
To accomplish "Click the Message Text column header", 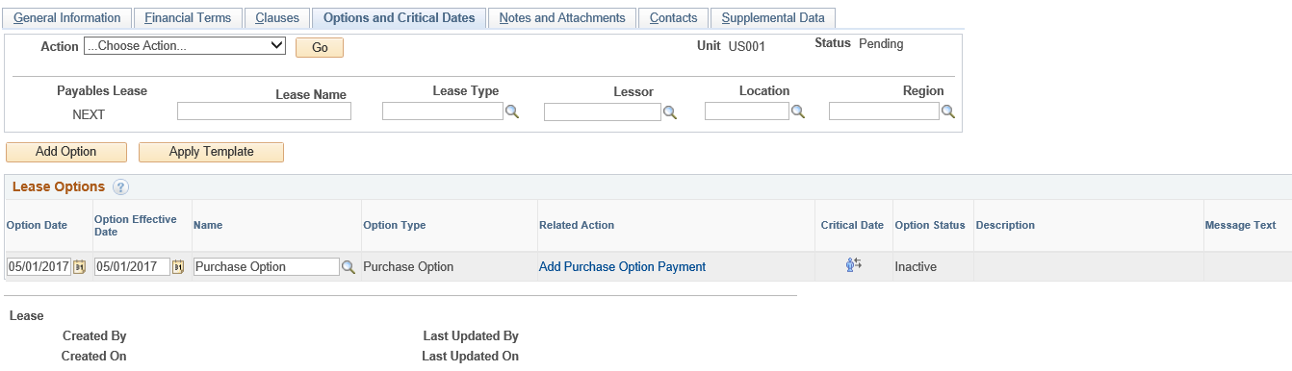I will (x=1241, y=225).
